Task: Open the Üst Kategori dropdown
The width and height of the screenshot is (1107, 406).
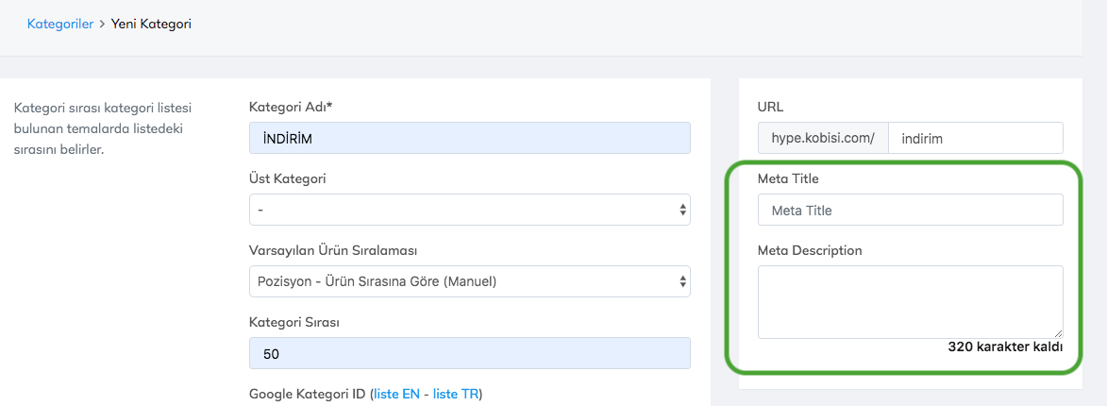Action: coord(469,210)
